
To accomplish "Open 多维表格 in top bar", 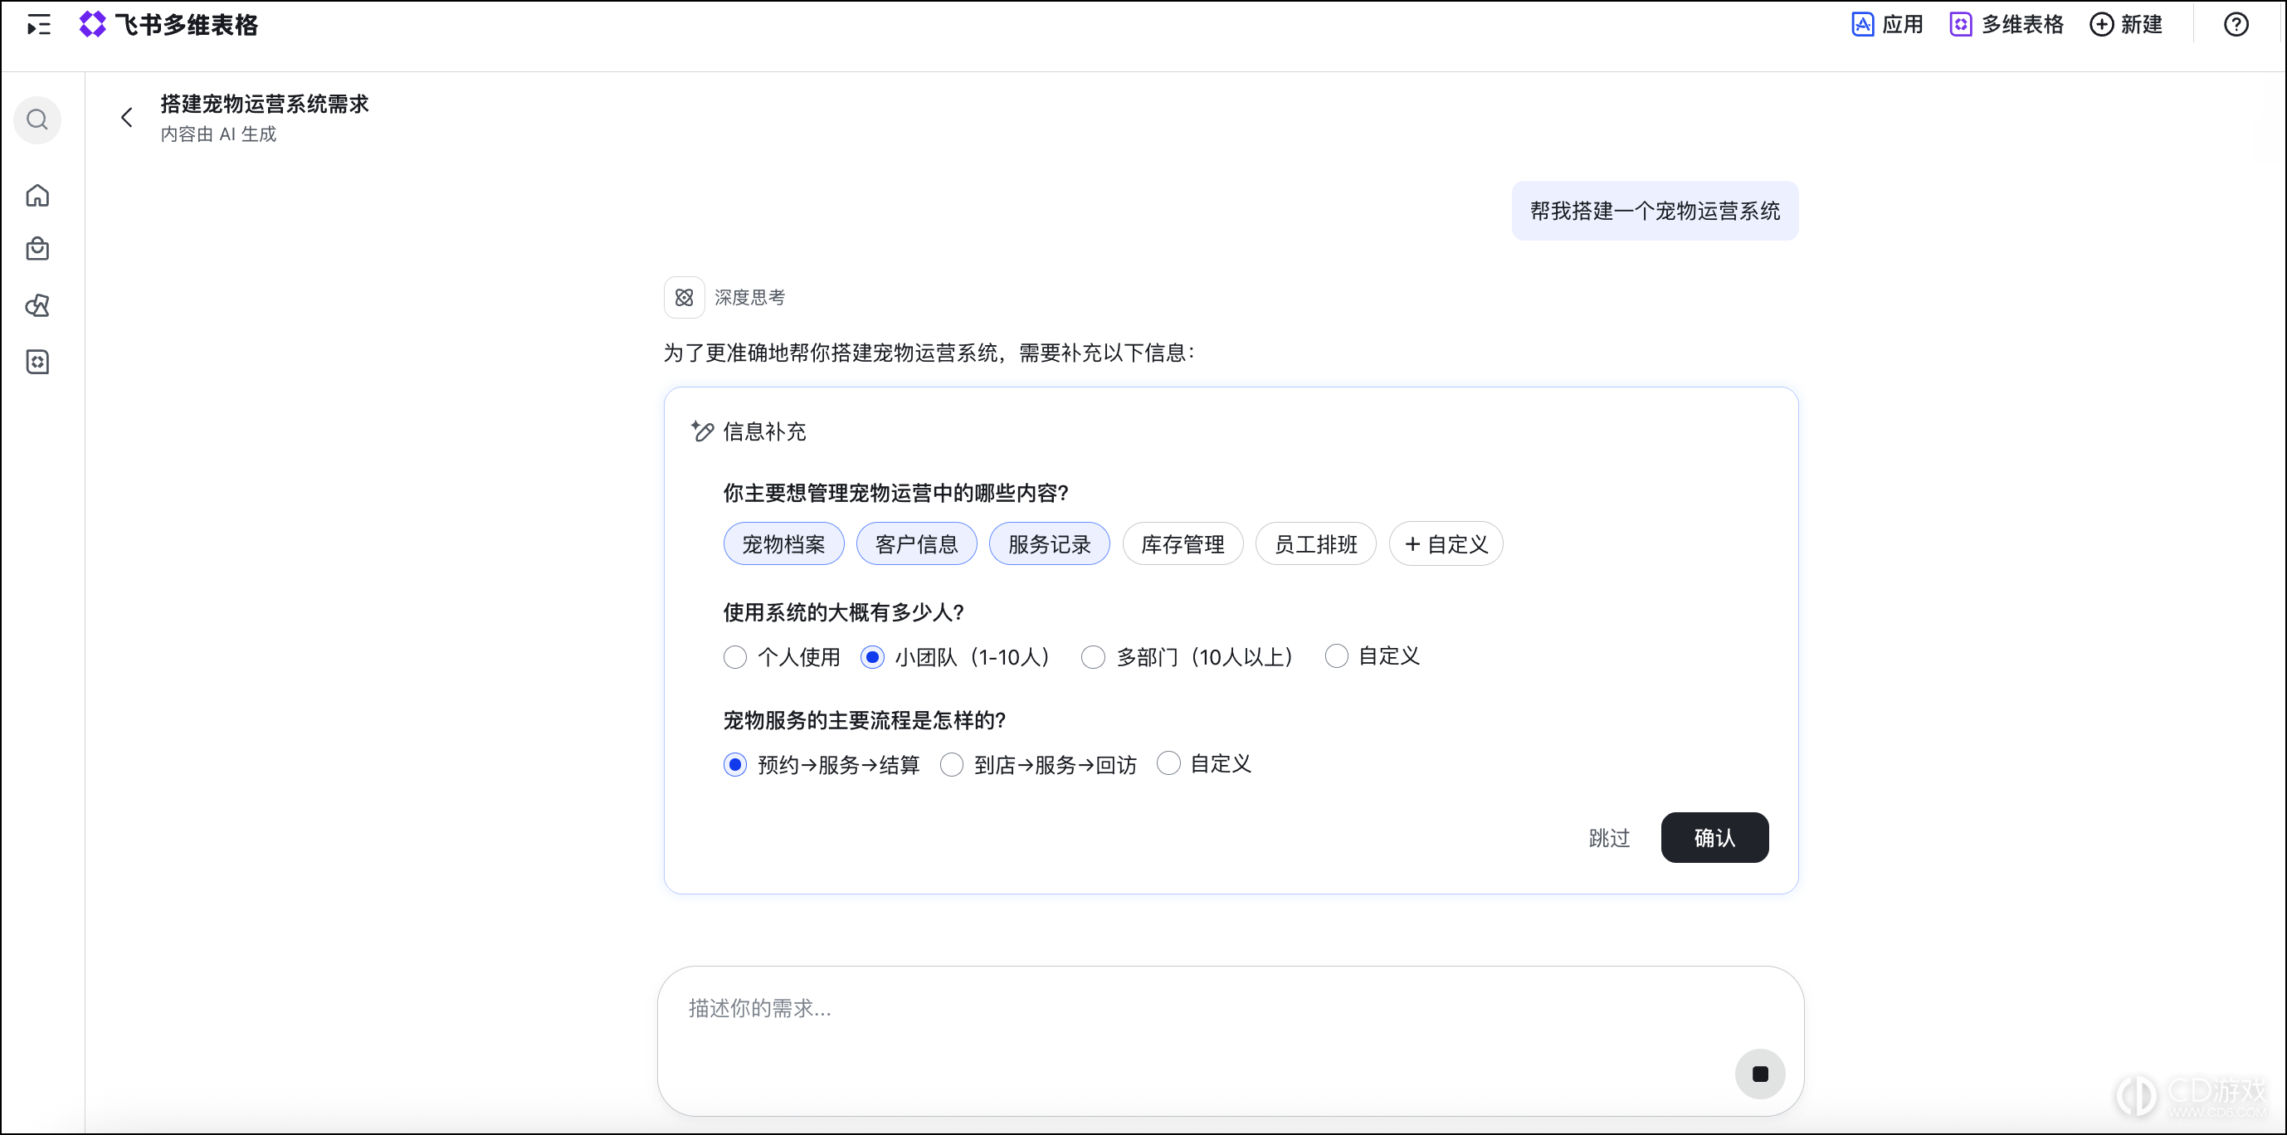I will [2007, 25].
